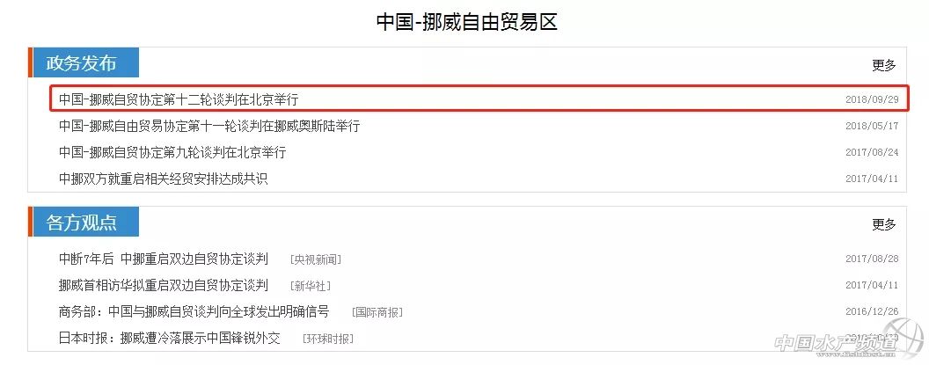
Task: Open 更多 in the 各方观点 section
Action: pos(883,224)
